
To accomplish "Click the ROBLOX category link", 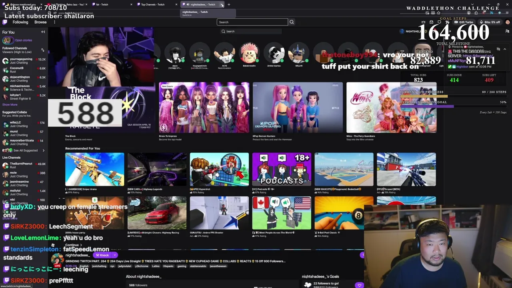I will [x=71, y=266].
